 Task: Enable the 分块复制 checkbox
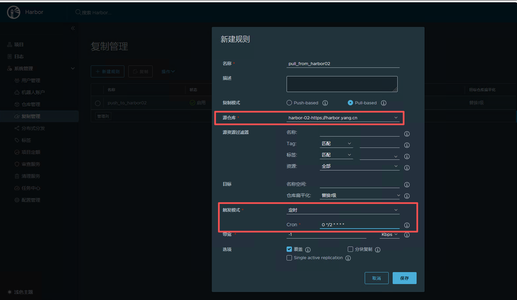350,249
